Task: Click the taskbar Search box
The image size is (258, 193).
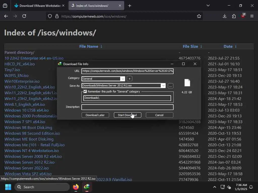Action: [x=42, y=187]
